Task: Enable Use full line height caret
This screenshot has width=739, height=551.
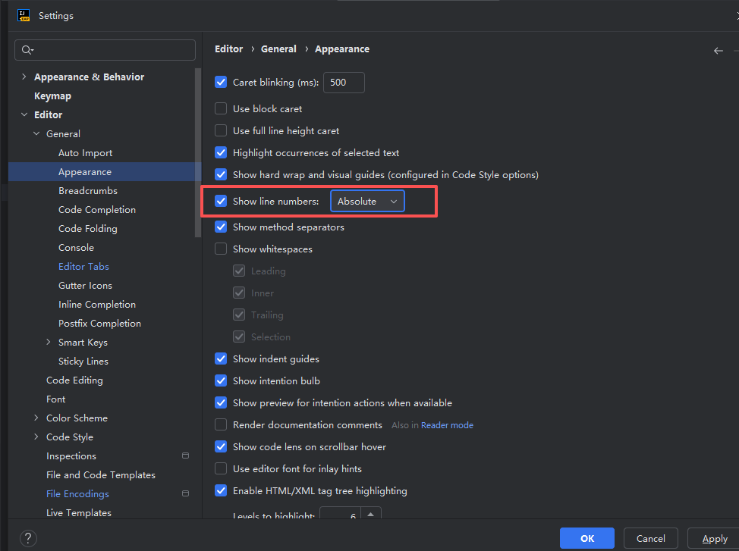Action: [x=221, y=130]
